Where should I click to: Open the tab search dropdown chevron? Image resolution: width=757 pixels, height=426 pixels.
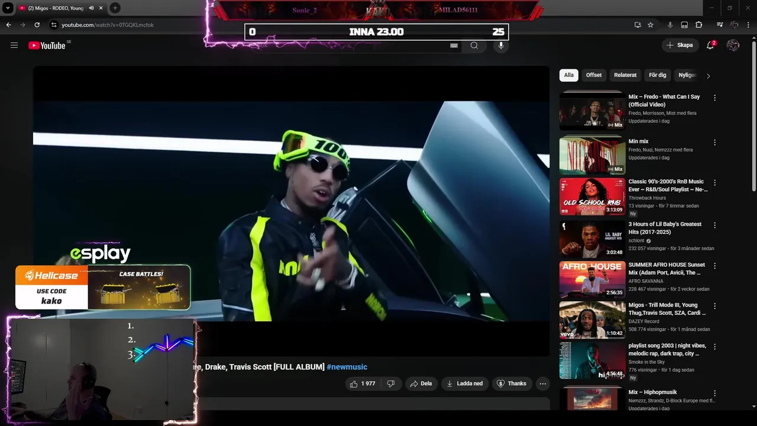point(8,8)
